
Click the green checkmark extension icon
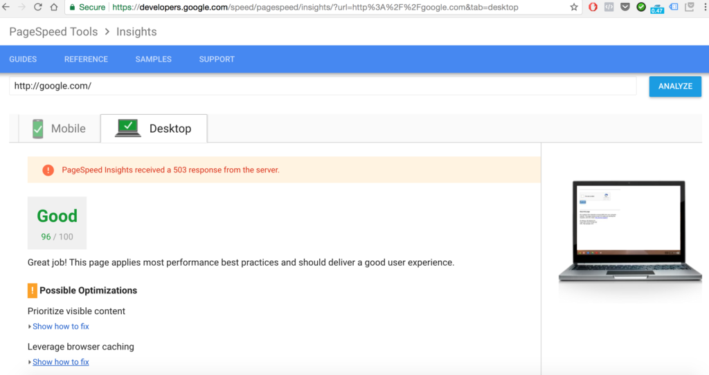pos(641,8)
